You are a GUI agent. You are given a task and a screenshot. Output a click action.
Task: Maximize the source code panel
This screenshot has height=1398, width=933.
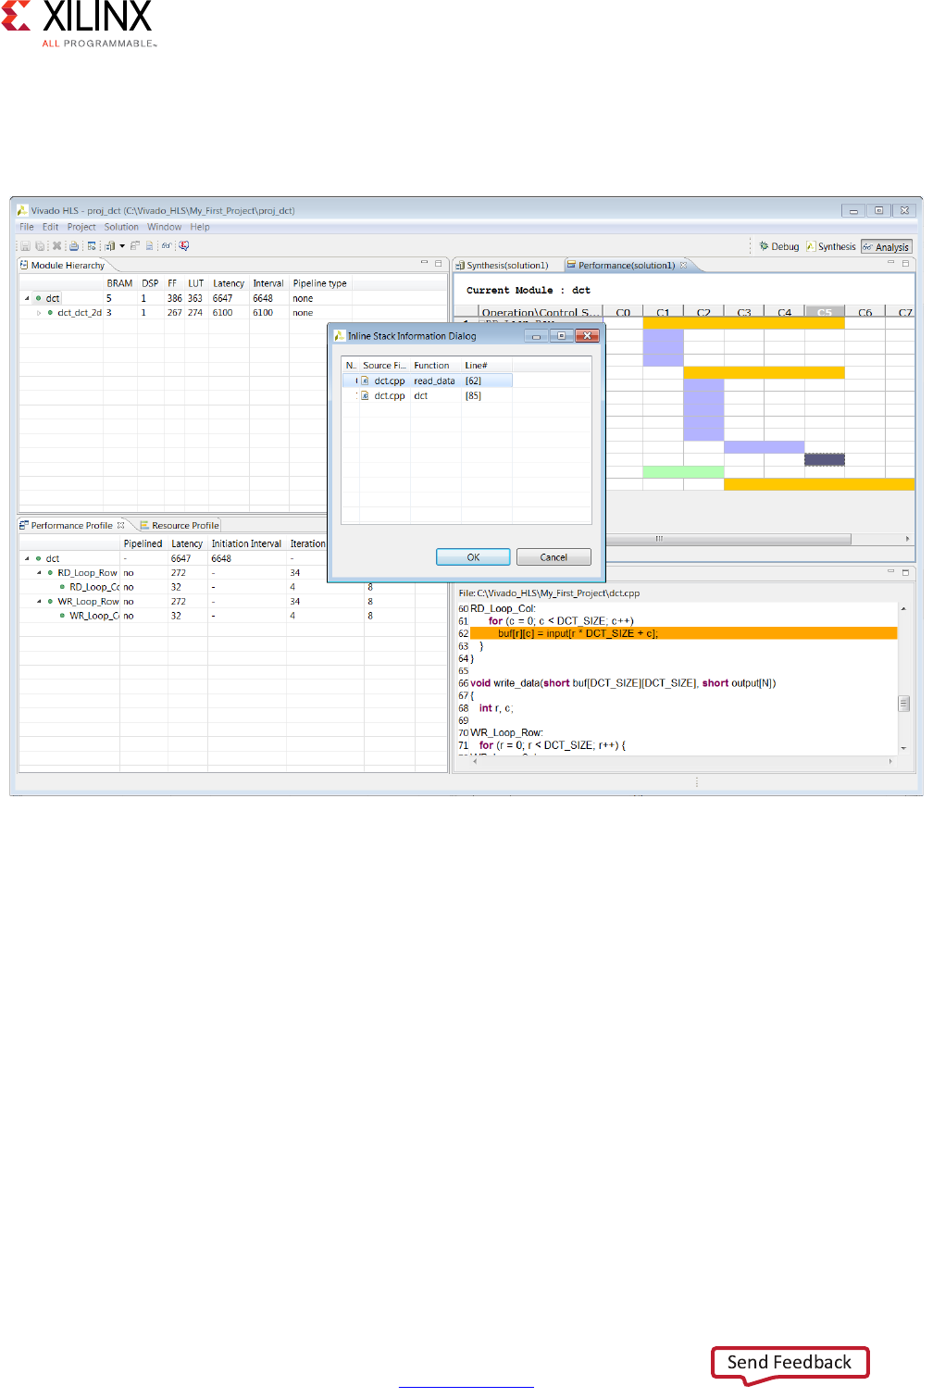905,572
